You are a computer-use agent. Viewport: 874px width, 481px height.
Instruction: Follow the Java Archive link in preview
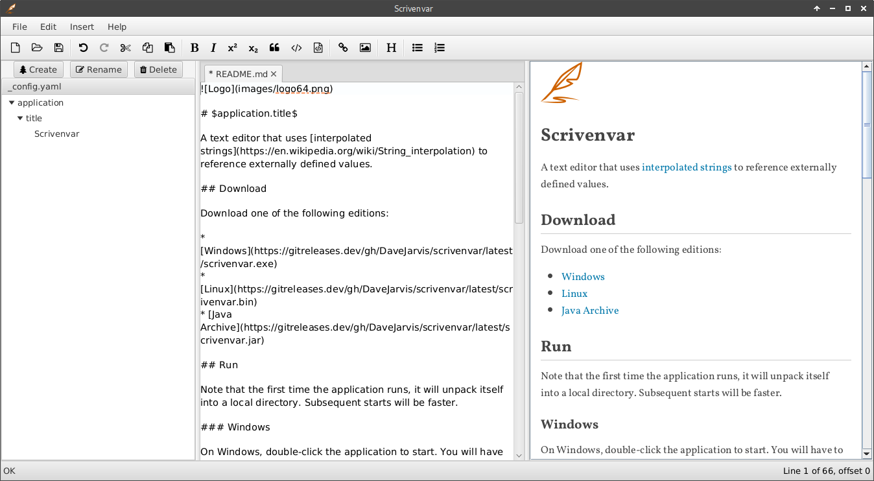[590, 311]
